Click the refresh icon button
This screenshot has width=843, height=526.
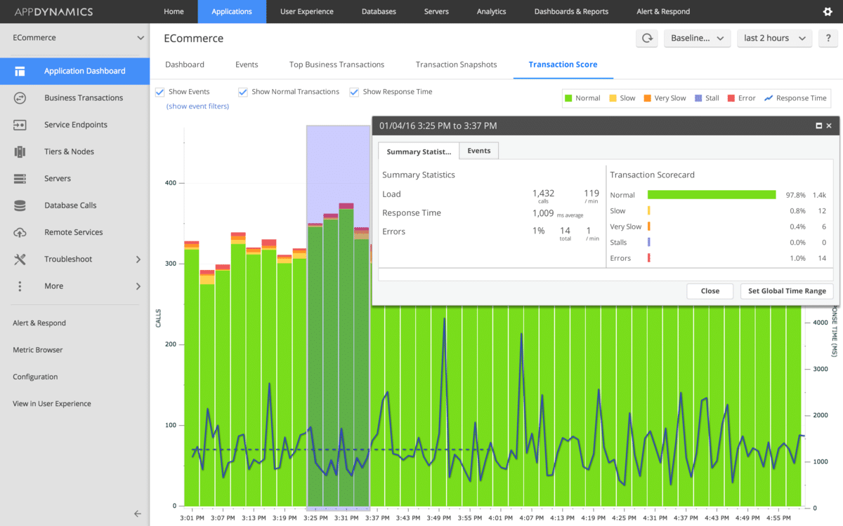click(x=646, y=39)
